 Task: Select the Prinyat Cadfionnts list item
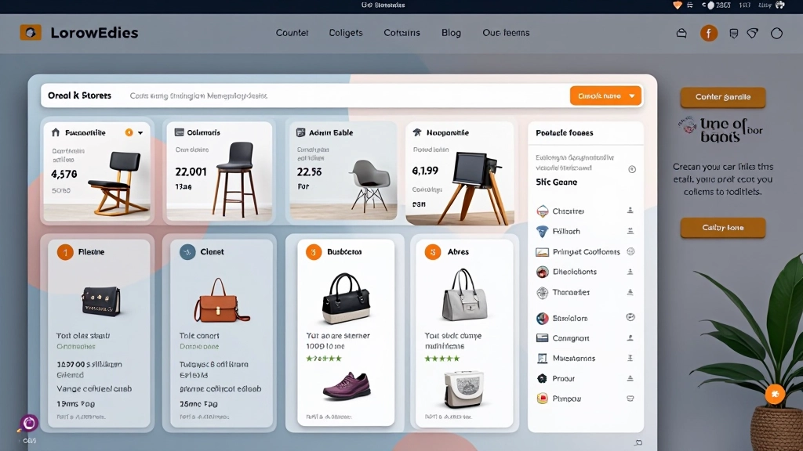click(585, 251)
